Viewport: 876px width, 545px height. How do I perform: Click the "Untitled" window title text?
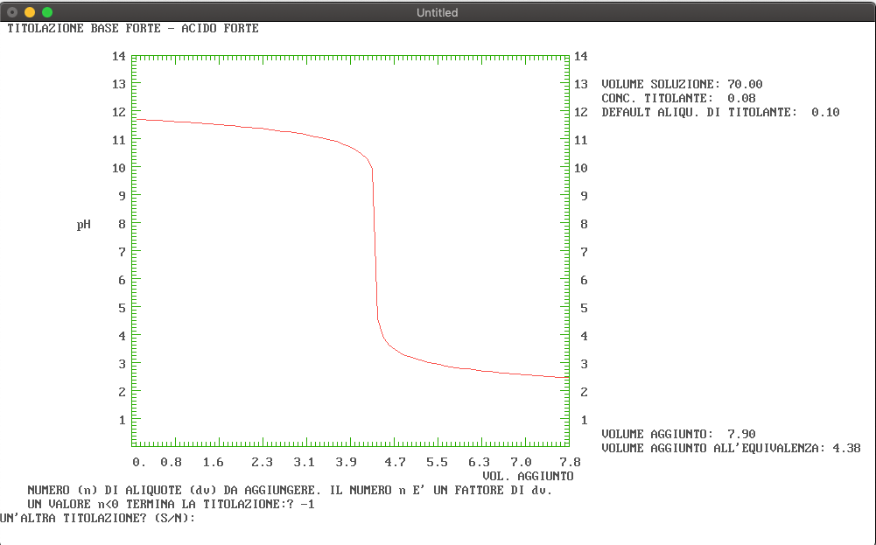pyautogui.click(x=437, y=12)
